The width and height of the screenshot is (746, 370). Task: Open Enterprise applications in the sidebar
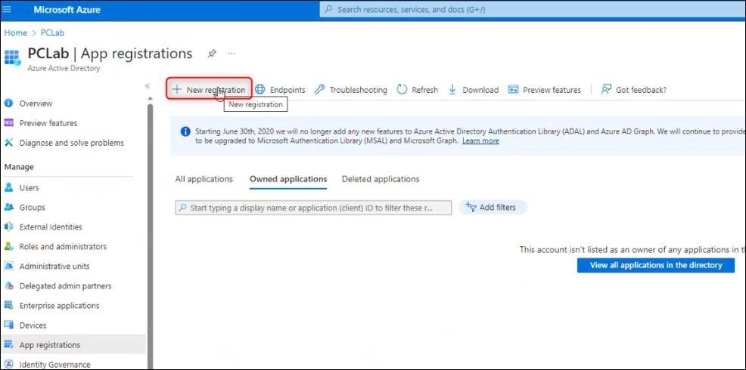59,306
